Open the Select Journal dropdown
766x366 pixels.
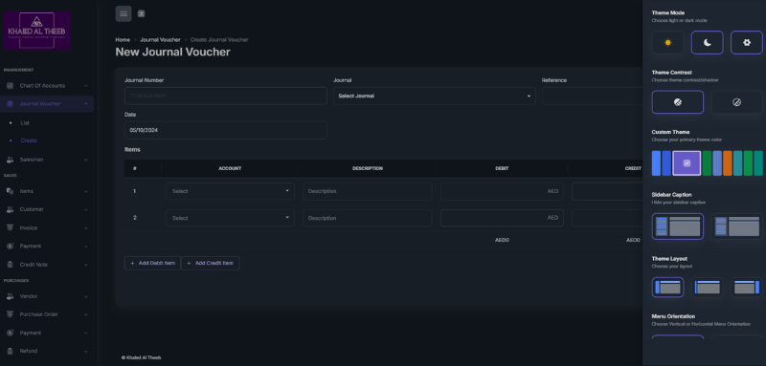(435, 96)
